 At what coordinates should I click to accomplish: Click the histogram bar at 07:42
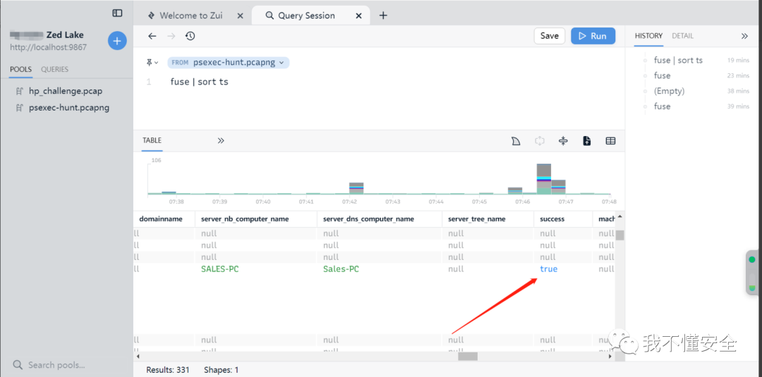pos(356,188)
